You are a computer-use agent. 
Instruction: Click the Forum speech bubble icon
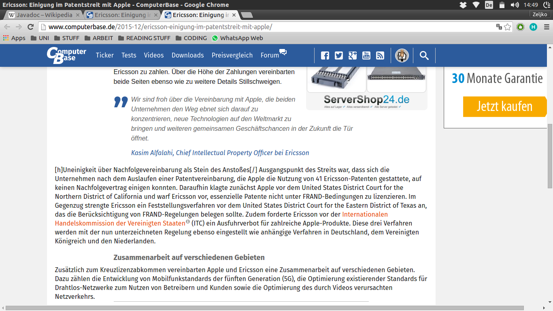pos(283,52)
